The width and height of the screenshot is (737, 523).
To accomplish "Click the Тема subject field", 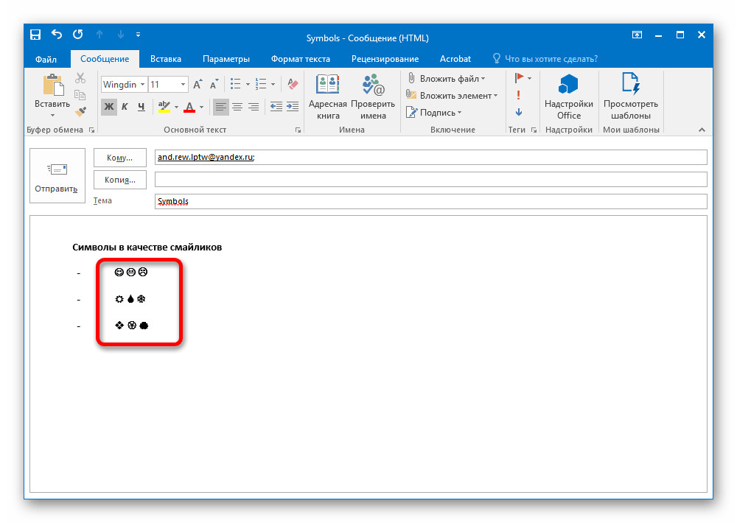I will [430, 201].
